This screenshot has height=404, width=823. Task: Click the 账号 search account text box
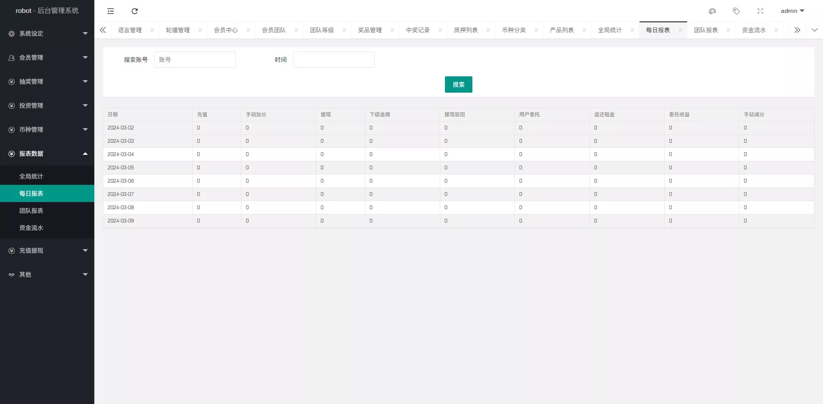pyautogui.click(x=195, y=60)
